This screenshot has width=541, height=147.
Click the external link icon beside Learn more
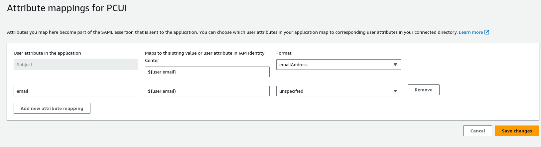(x=487, y=32)
